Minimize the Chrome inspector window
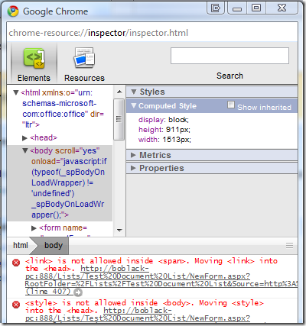 point(237,8)
